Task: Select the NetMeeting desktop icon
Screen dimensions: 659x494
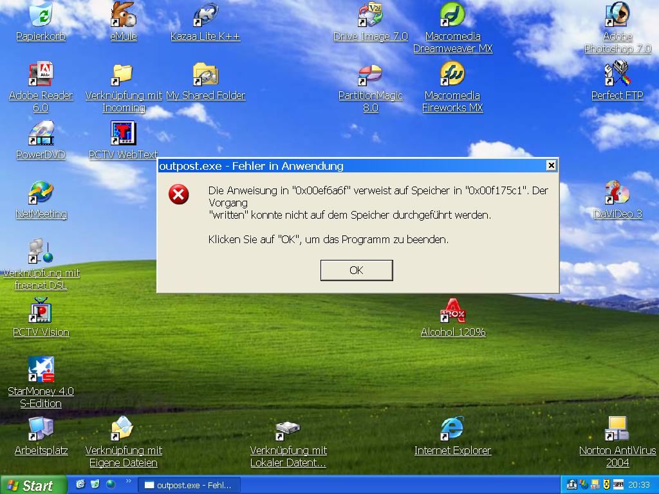Action: 41,192
